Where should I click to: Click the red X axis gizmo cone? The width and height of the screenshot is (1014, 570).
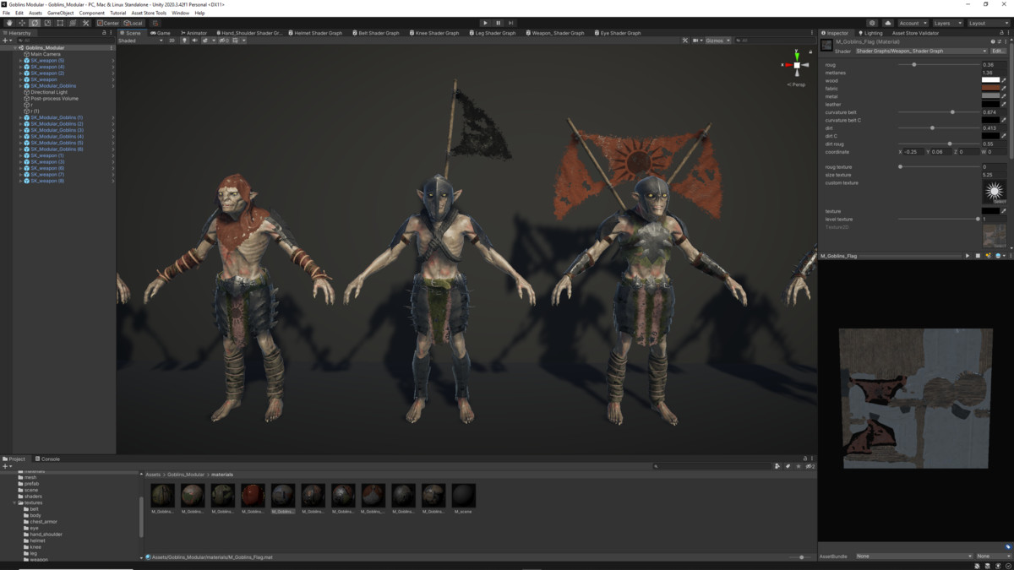point(788,65)
